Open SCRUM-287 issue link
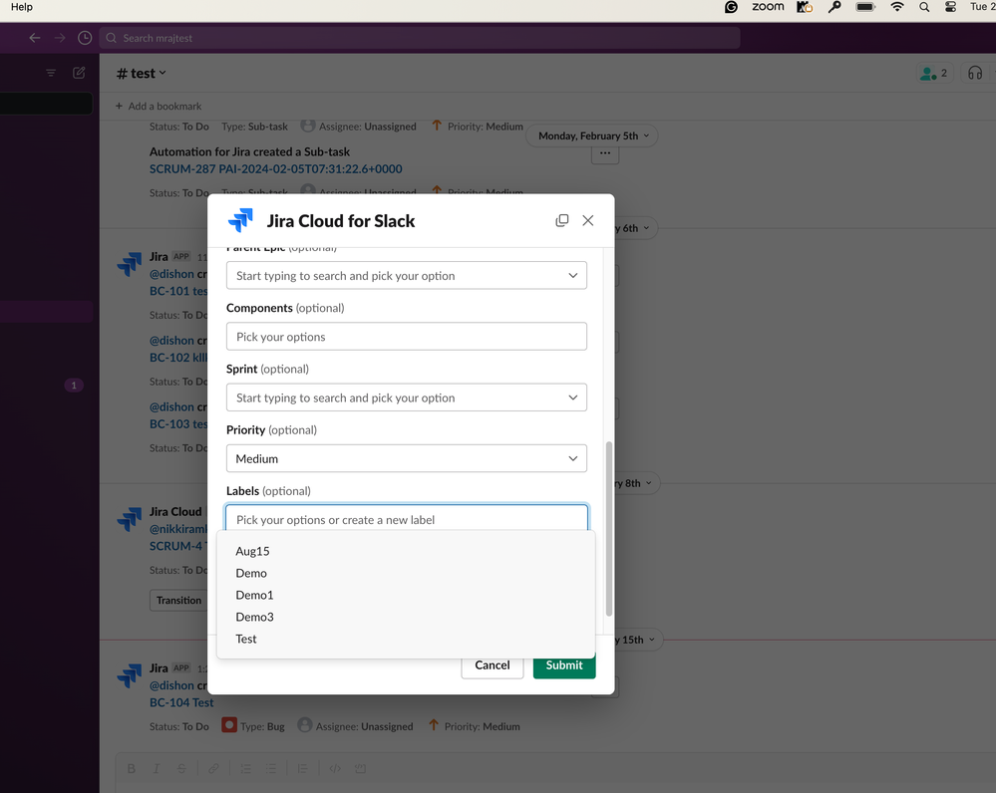This screenshot has width=996, height=793. 276,169
